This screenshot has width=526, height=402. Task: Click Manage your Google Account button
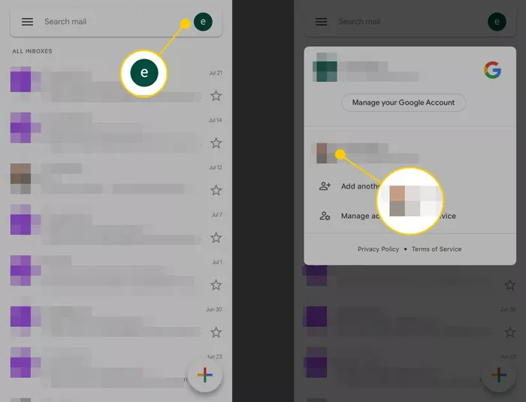click(x=404, y=102)
